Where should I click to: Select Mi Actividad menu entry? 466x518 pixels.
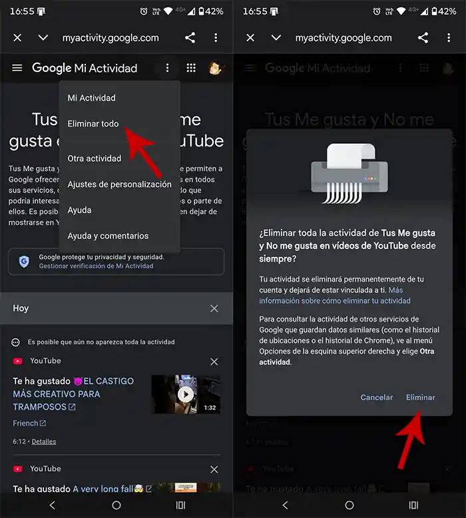point(91,98)
